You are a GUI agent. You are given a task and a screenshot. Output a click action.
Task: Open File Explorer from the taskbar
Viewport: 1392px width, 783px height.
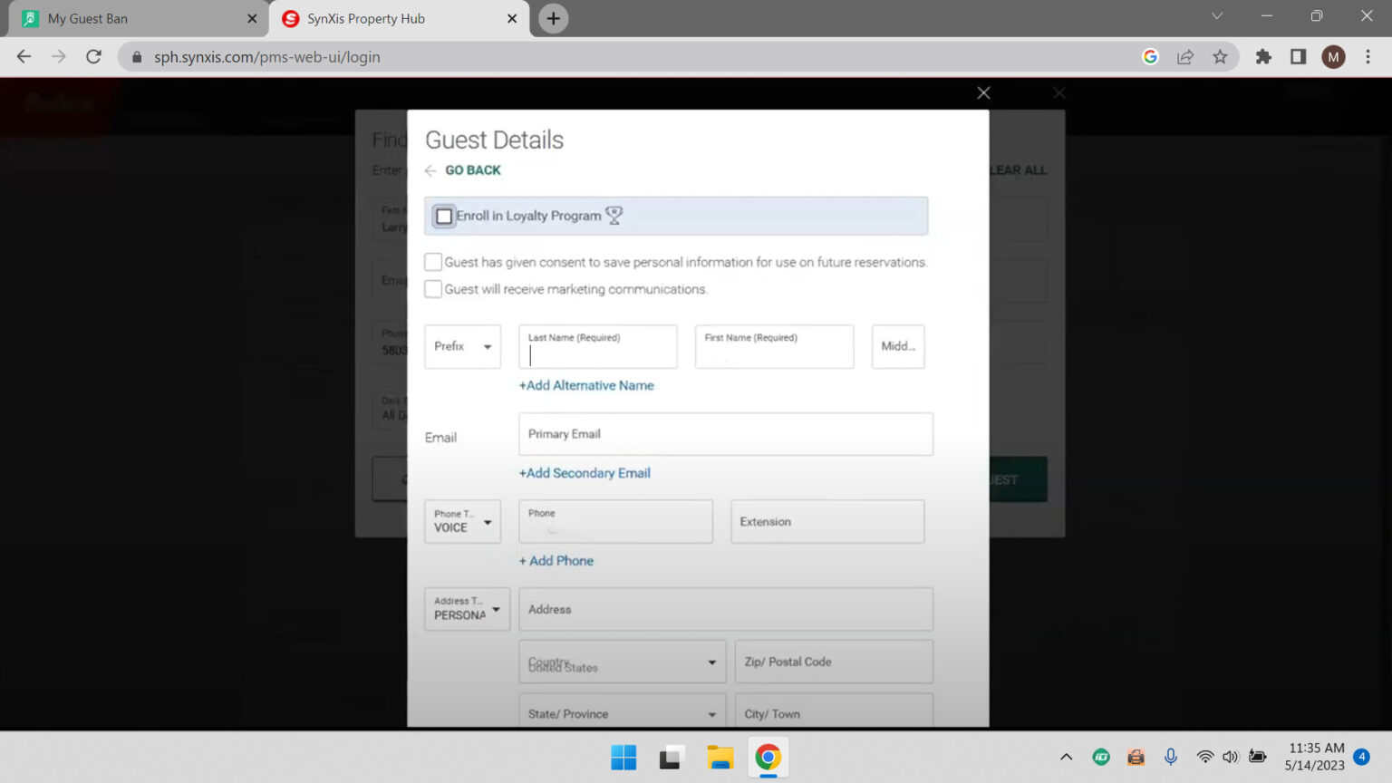pyautogui.click(x=720, y=758)
